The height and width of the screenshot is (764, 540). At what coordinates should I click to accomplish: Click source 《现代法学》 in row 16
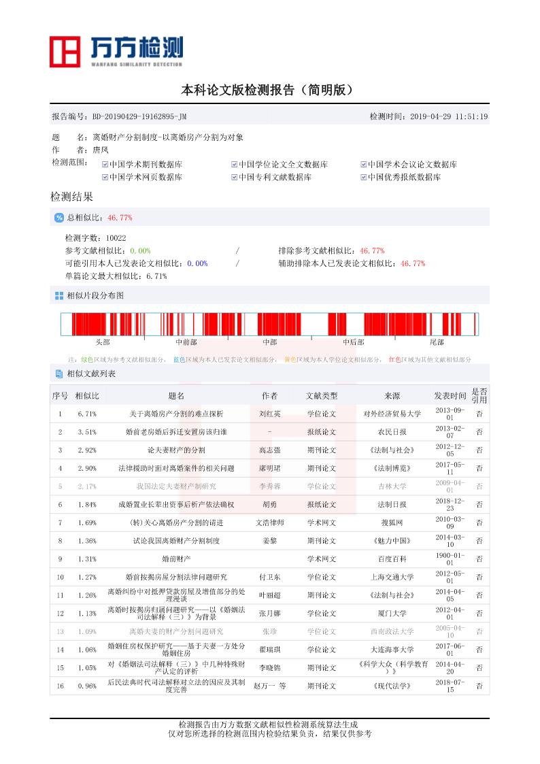392,686
